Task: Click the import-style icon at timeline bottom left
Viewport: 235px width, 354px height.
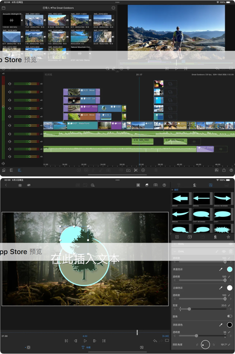Action: [x=4, y=170]
